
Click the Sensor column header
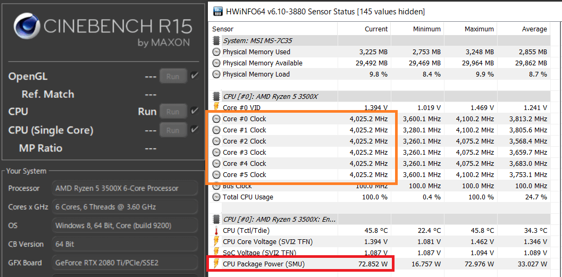pos(223,29)
